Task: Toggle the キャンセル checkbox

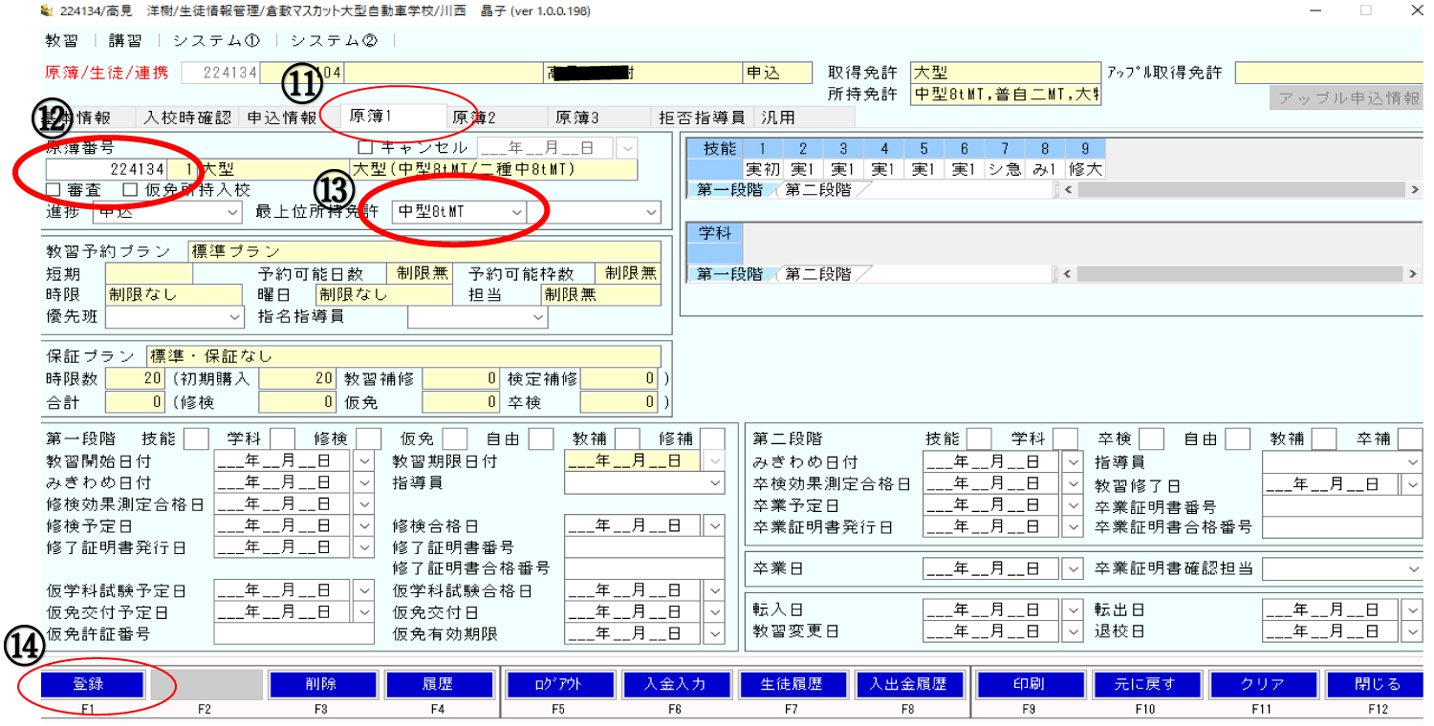Action: pos(364,148)
